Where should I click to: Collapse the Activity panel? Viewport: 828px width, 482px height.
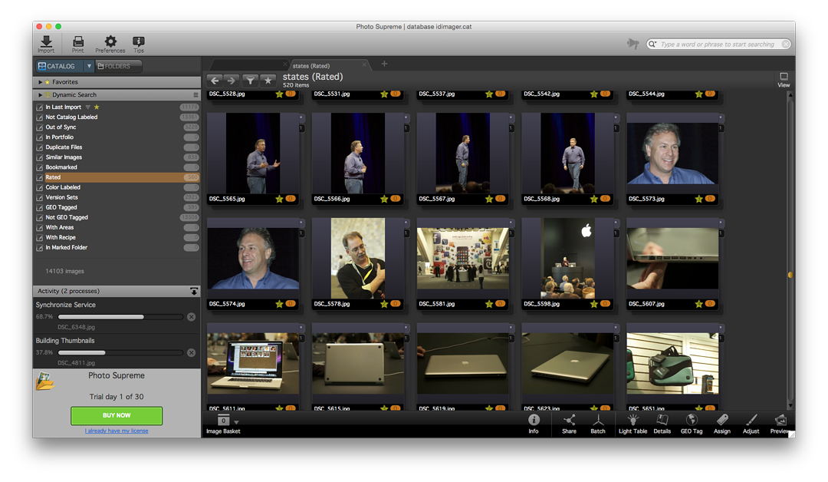coord(194,291)
